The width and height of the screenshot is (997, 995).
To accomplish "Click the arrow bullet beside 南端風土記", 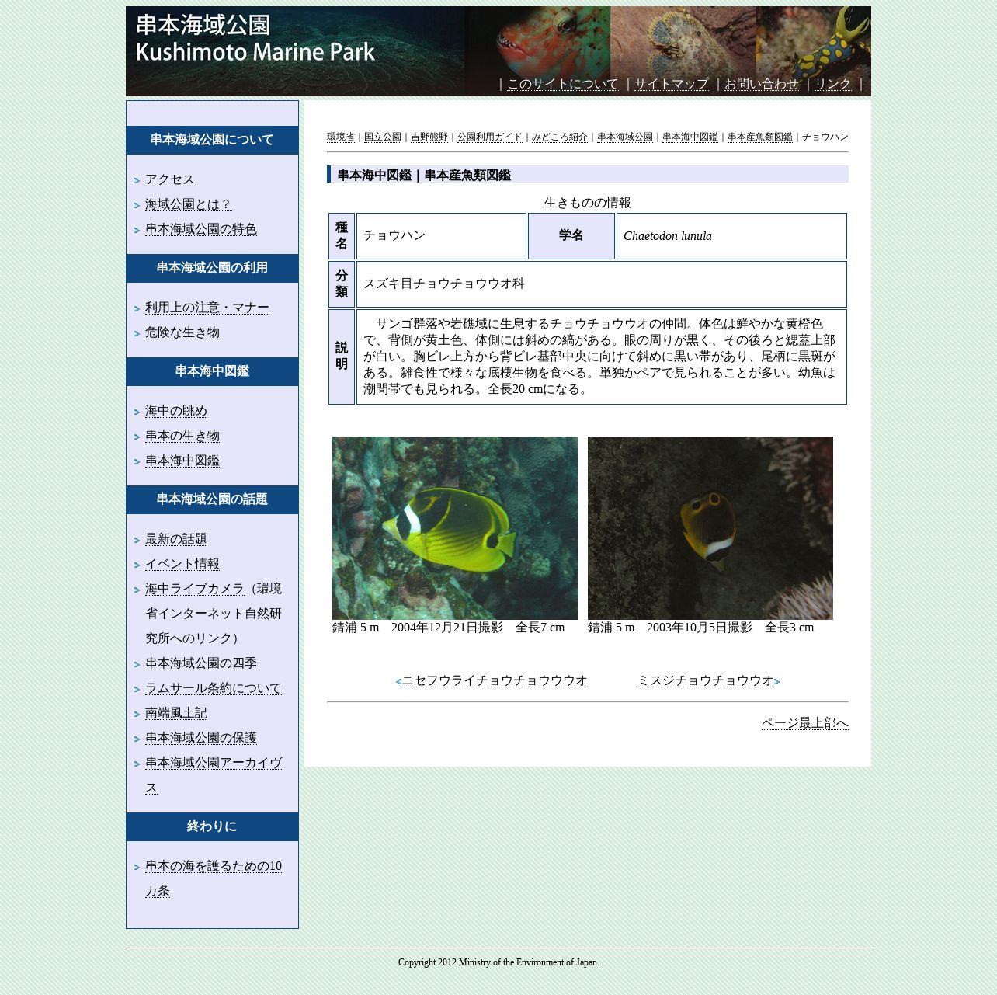I will point(137,715).
